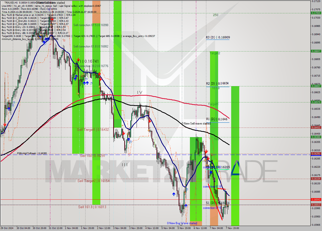Image resolution: width=322 pixels, height=231 pixels.
Task: Click the 'I V' wave label
Action: tap(140, 92)
